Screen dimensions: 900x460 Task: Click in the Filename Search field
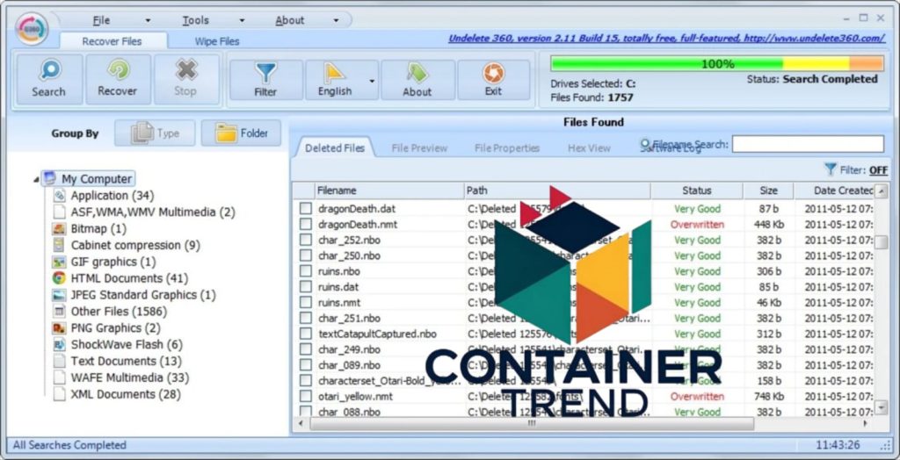pos(808,144)
